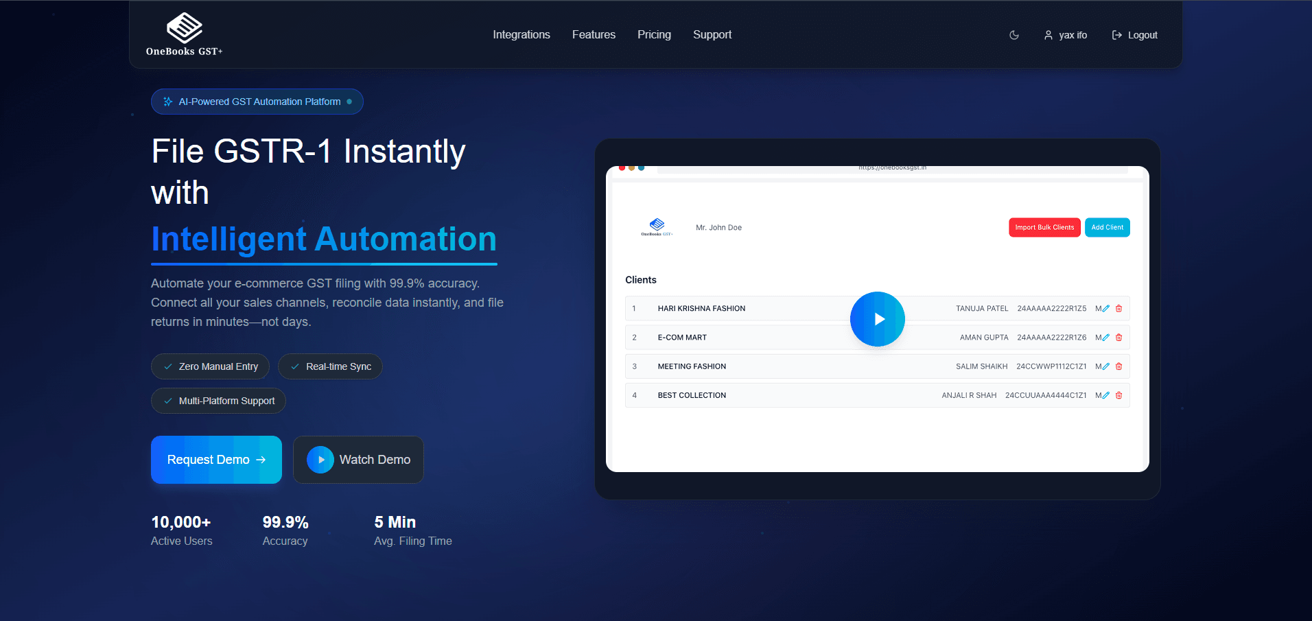Viewport: 1312px width, 621px height.
Task: Click the Import Bulk Clients button
Action: [1044, 227]
